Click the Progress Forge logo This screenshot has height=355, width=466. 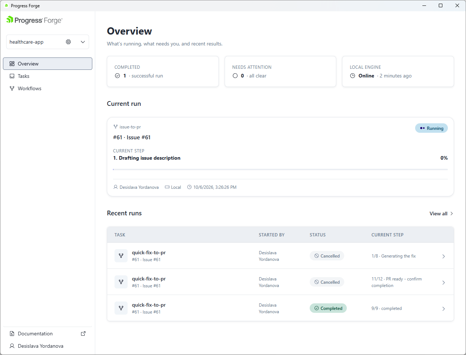pos(34,20)
